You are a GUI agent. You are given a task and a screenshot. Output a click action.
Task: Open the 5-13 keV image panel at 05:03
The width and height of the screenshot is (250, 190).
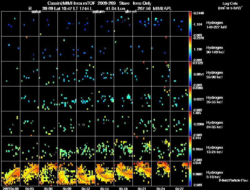click(x=29, y=173)
